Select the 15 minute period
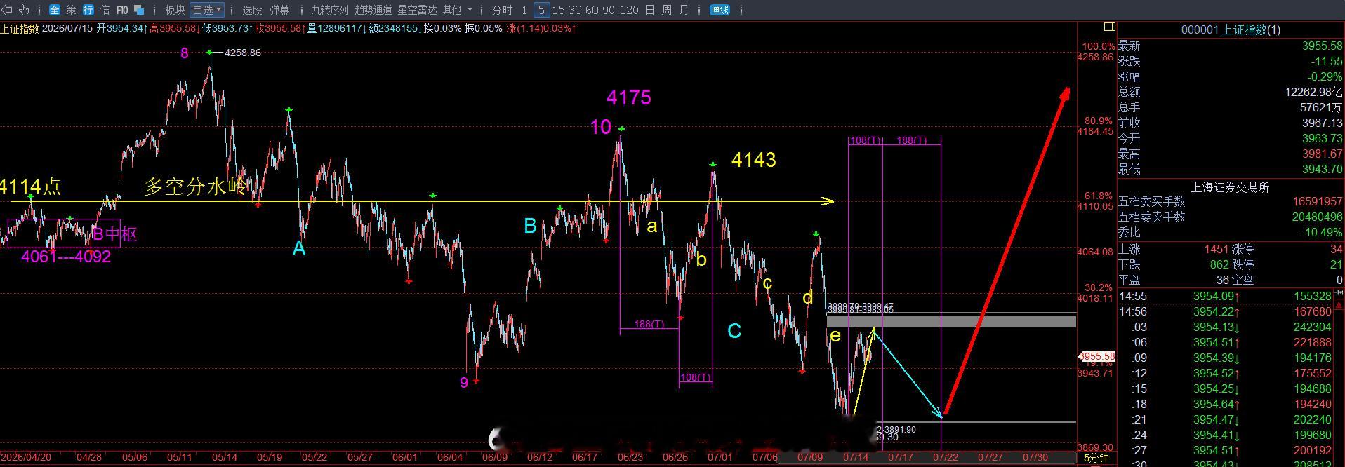The height and width of the screenshot is (467, 1345). pyautogui.click(x=559, y=10)
